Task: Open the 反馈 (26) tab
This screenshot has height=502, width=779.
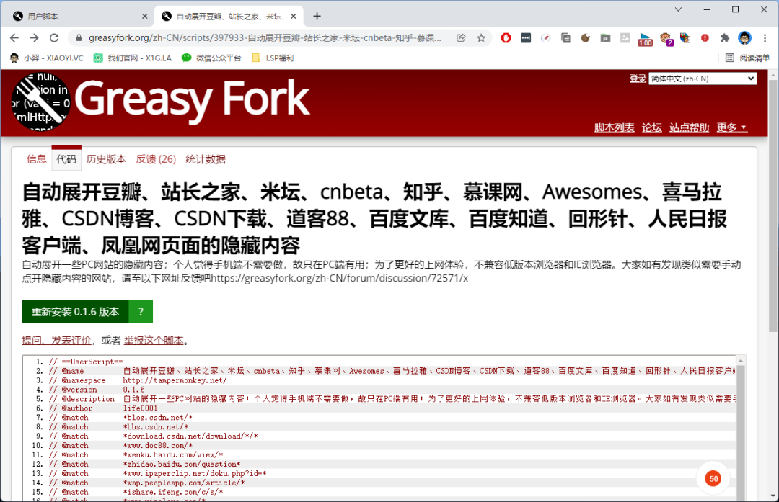Action: point(156,159)
